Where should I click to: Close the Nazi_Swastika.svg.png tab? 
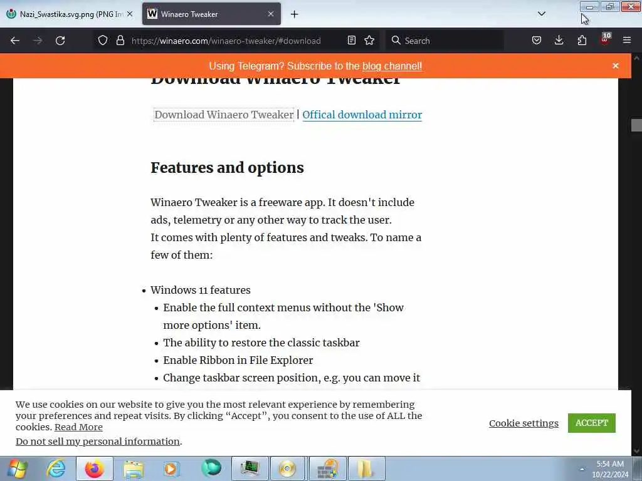pyautogui.click(x=130, y=14)
